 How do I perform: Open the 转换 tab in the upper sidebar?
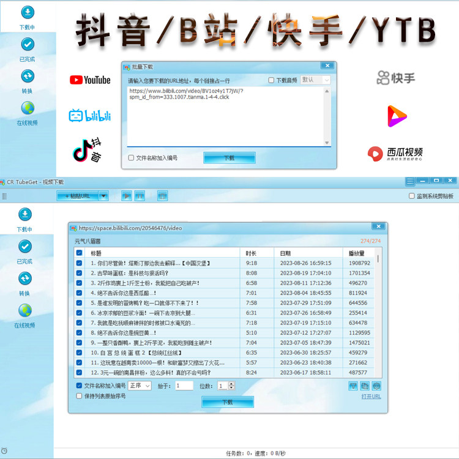pyautogui.click(x=28, y=81)
